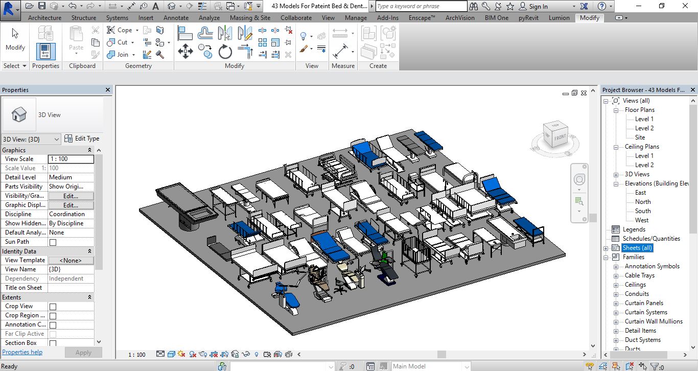Switch to the Annotate ribbon tab
Image resolution: width=698 pixels, height=371 pixels.
point(175,17)
